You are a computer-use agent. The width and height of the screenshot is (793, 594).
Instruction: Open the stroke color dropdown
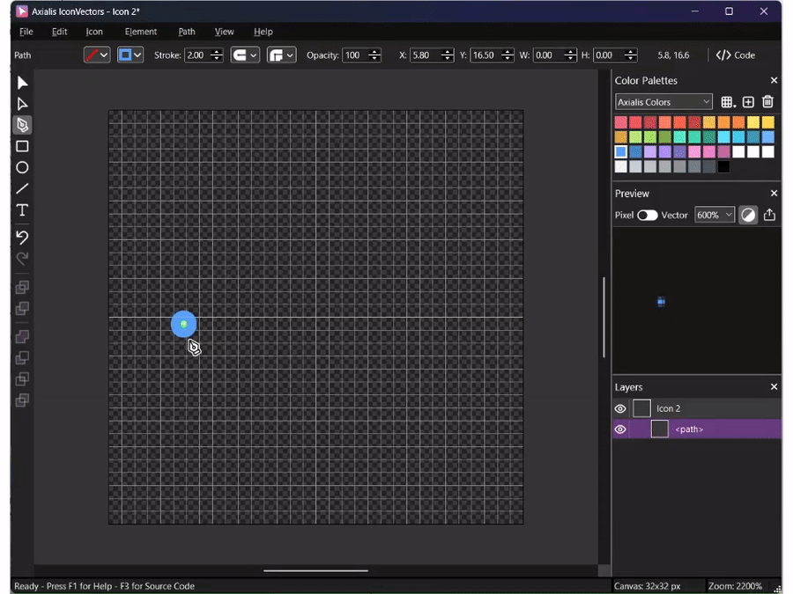(x=97, y=55)
